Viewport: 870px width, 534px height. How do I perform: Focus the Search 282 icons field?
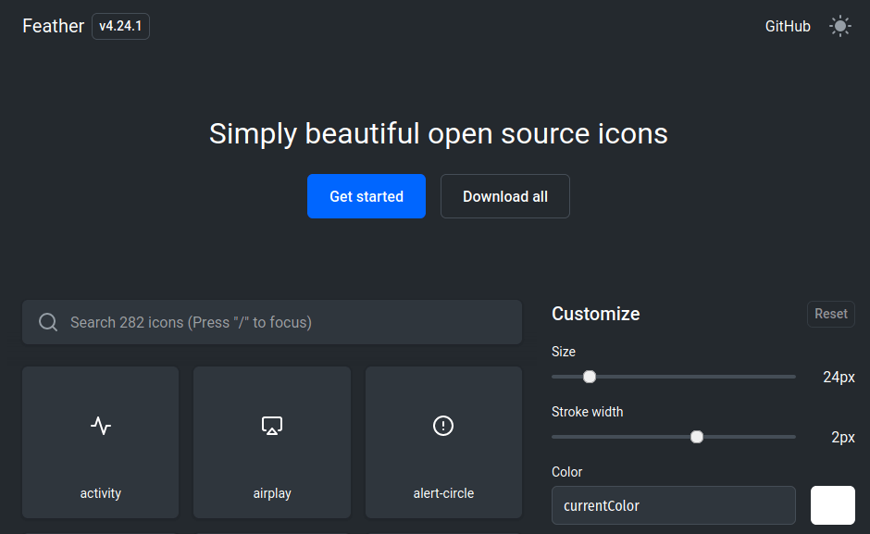tap(272, 322)
